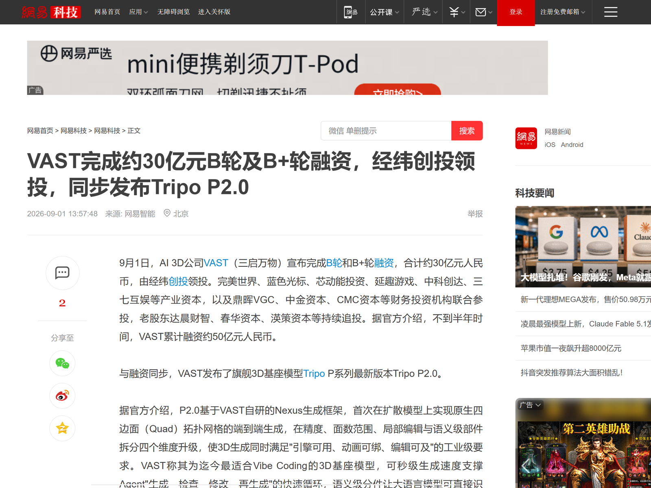Click breadcrumb 网易首页 link
The height and width of the screenshot is (488, 651).
[40, 131]
